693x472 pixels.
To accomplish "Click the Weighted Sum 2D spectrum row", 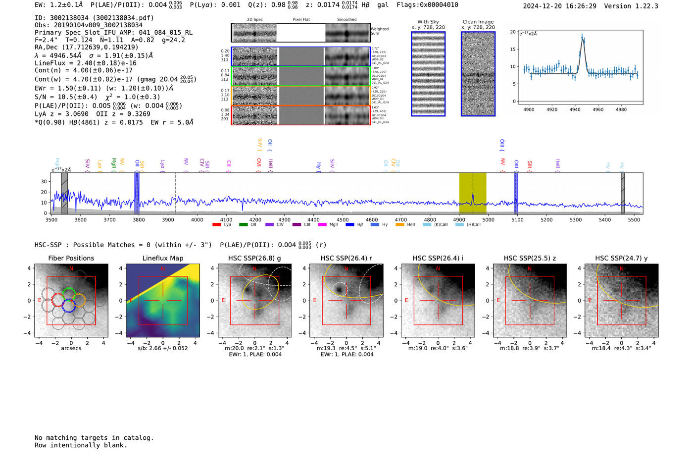I will tap(301, 33).
